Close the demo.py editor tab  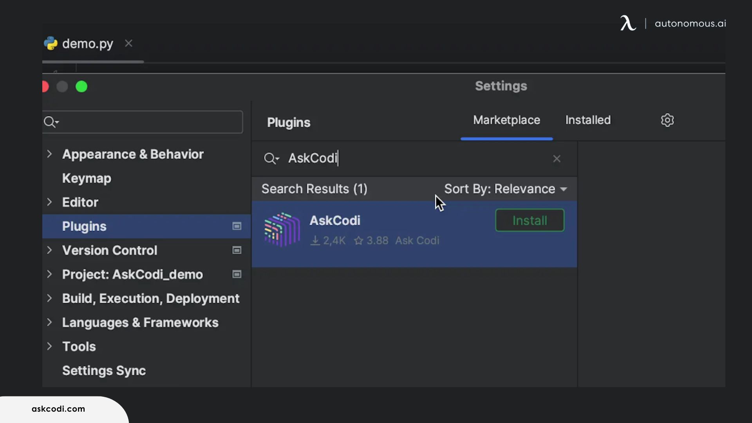(x=128, y=43)
